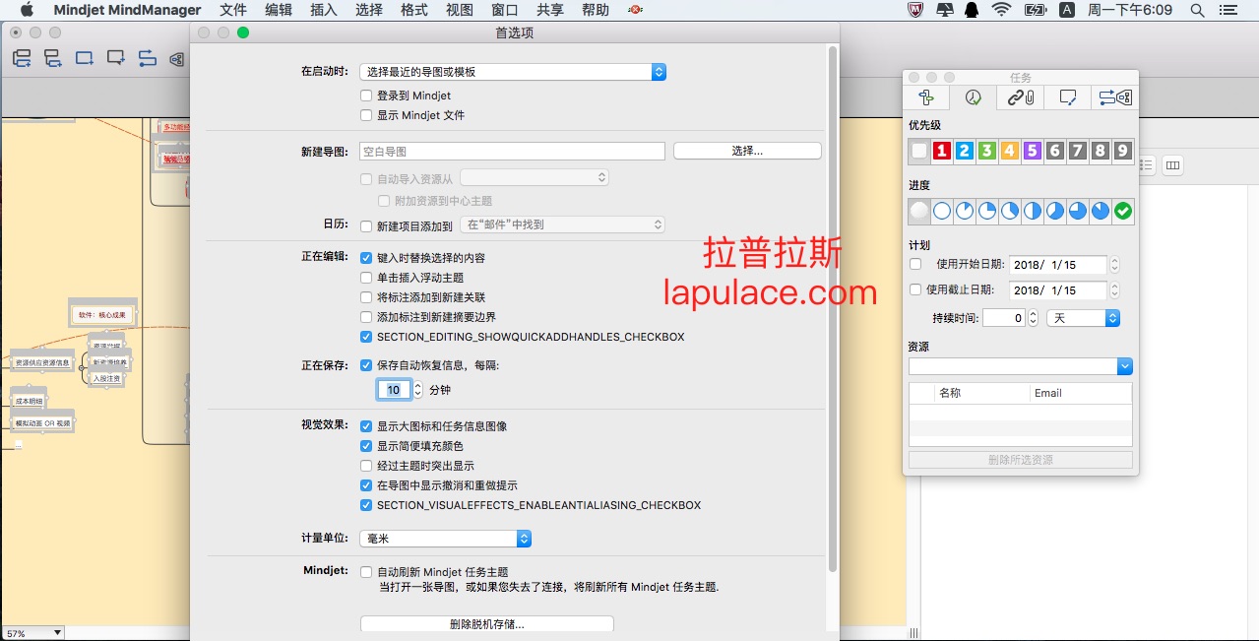The height and width of the screenshot is (641, 1259).
Task: Open the 插入 menu
Action: coord(323,10)
